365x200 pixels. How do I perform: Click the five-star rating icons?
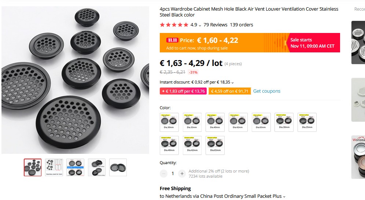tap(174, 25)
